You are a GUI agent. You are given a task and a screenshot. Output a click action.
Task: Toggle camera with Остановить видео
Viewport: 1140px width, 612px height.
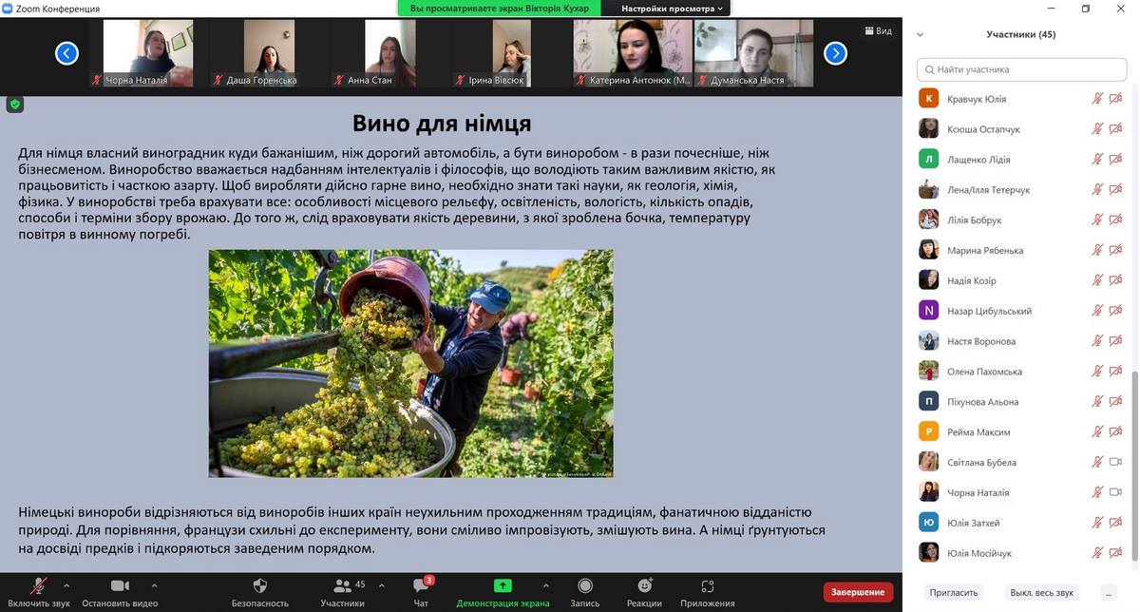click(120, 586)
